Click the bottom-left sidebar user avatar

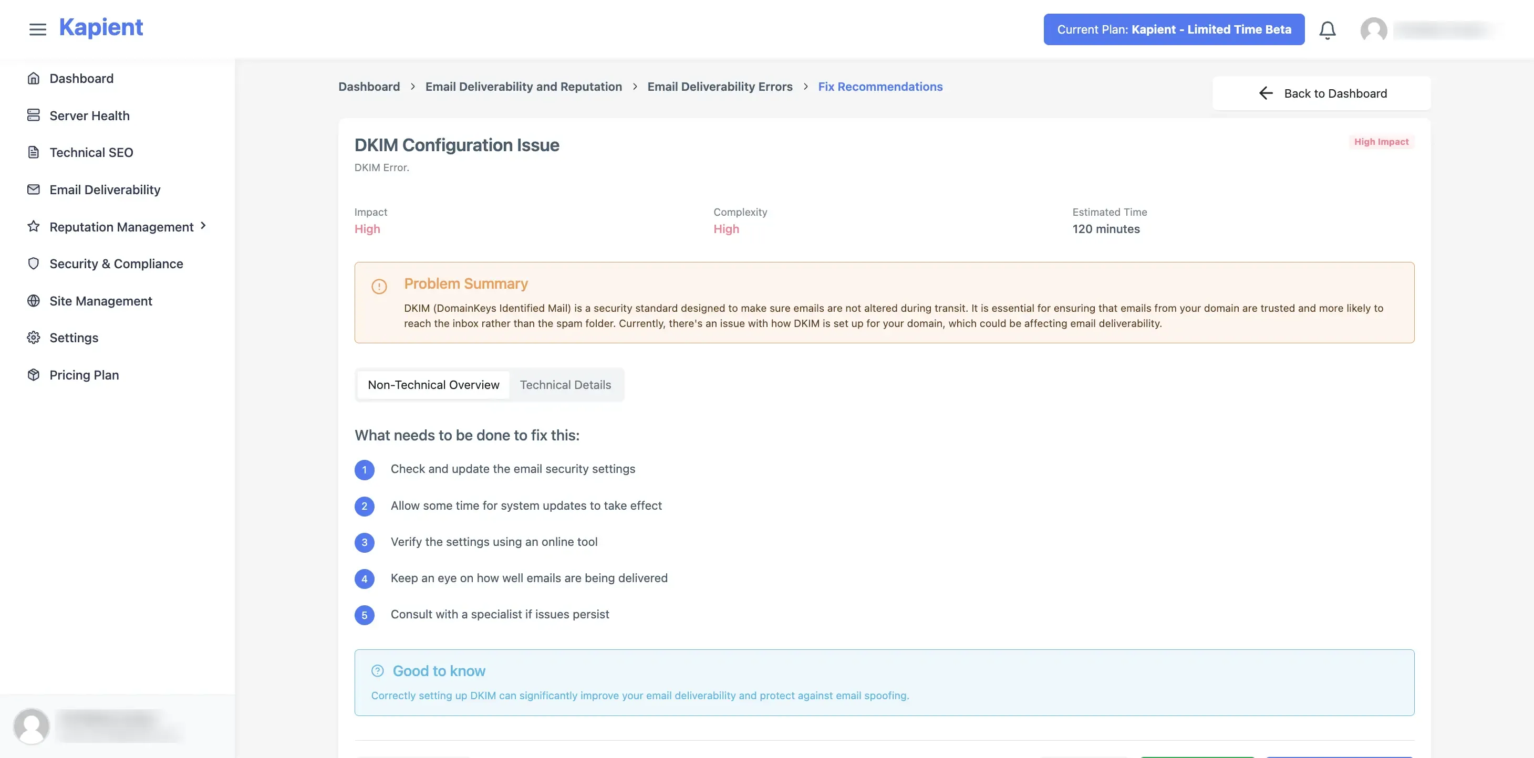pos(32,726)
